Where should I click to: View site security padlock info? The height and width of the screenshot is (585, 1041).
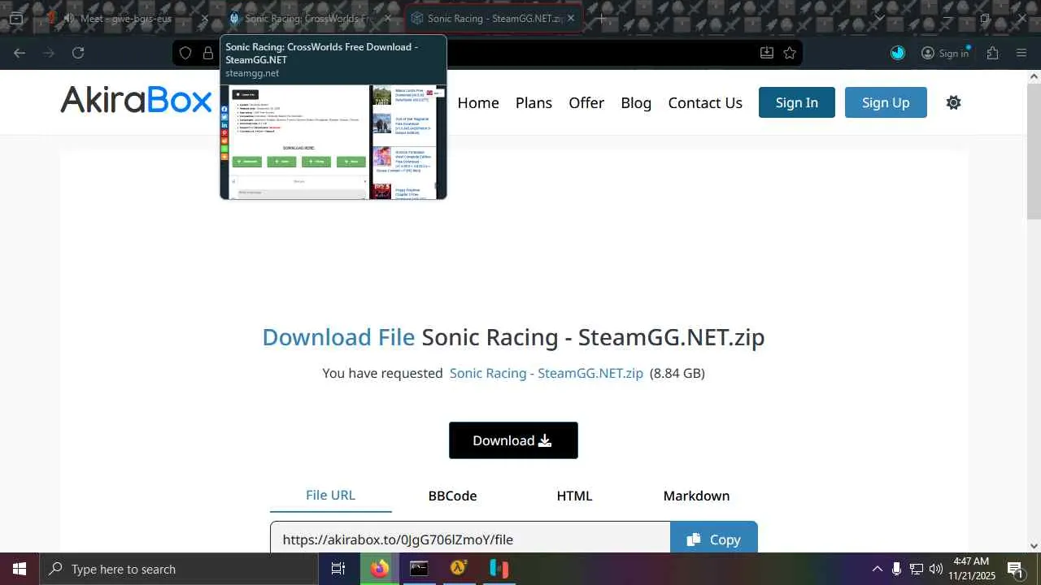click(x=208, y=53)
